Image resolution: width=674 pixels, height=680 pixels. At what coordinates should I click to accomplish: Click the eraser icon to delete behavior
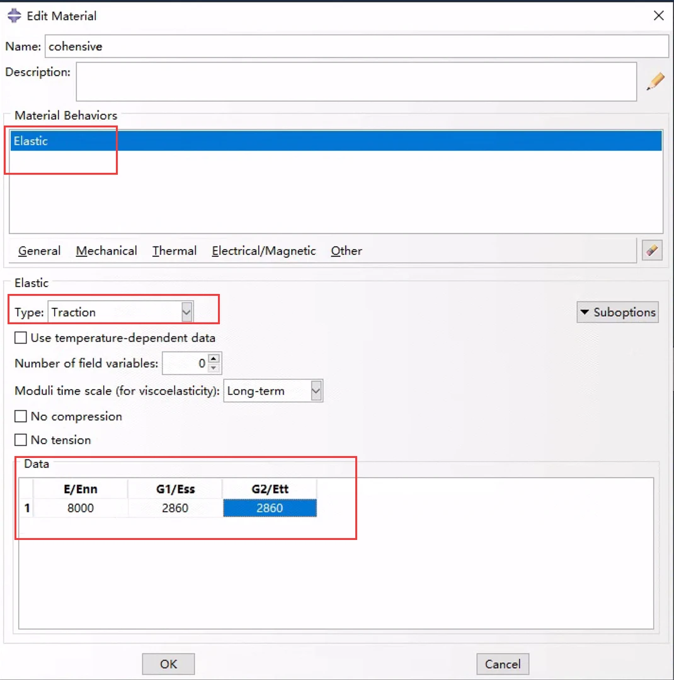(652, 250)
